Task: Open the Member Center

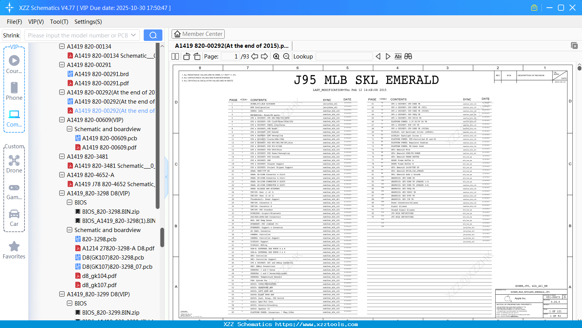Action: pyautogui.click(x=198, y=34)
